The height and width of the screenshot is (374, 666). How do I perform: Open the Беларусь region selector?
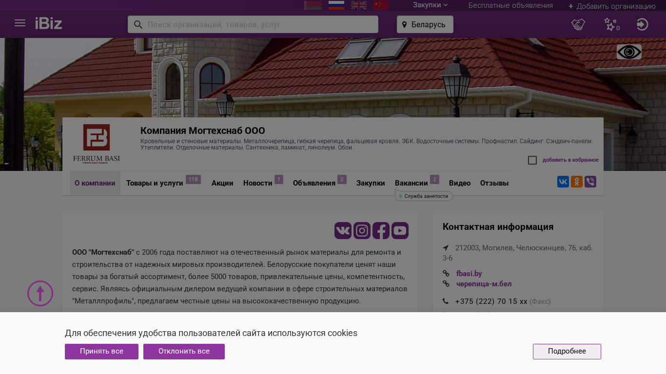pyautogui.click(x=425, y=24)
